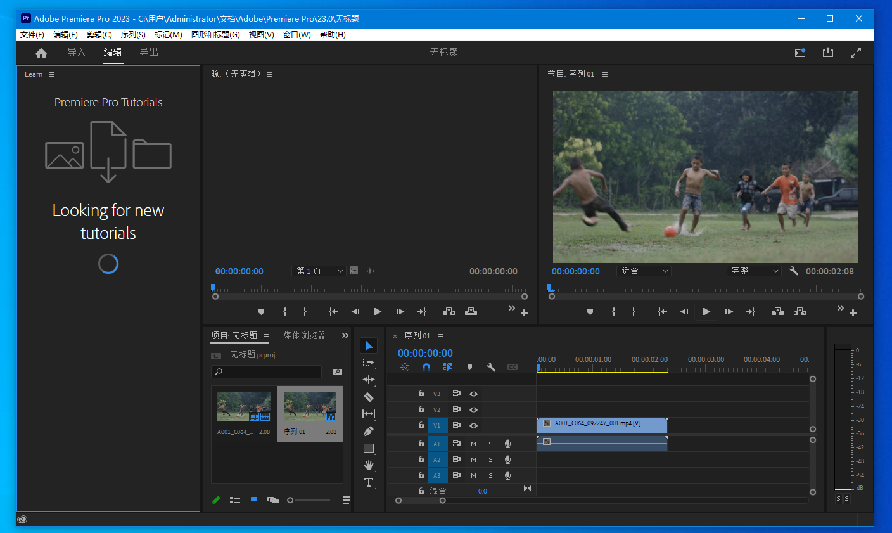Toggle V3 track output eye
This screenshot has height=533, width=892.
tap(473, 394)
